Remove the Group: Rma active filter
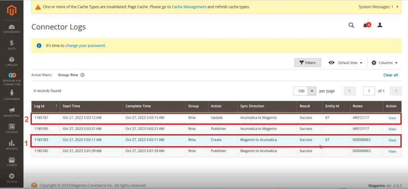 tap(82, 75)
